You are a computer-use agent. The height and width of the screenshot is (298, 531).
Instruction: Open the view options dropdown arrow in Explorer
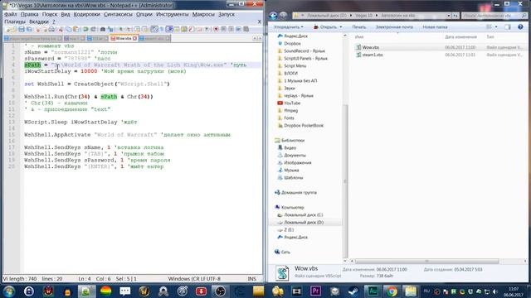click(496, 26)
